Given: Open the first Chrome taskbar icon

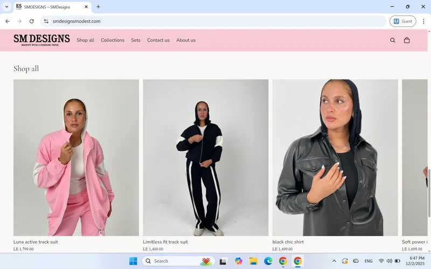Looking at the screenshot, I should (283, 261).
